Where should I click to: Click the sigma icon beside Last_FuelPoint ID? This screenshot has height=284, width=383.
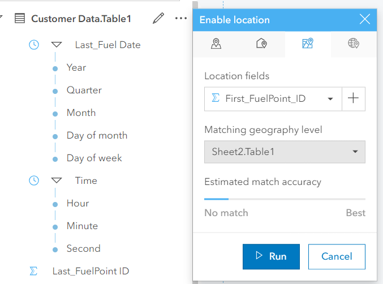point(34,271)
